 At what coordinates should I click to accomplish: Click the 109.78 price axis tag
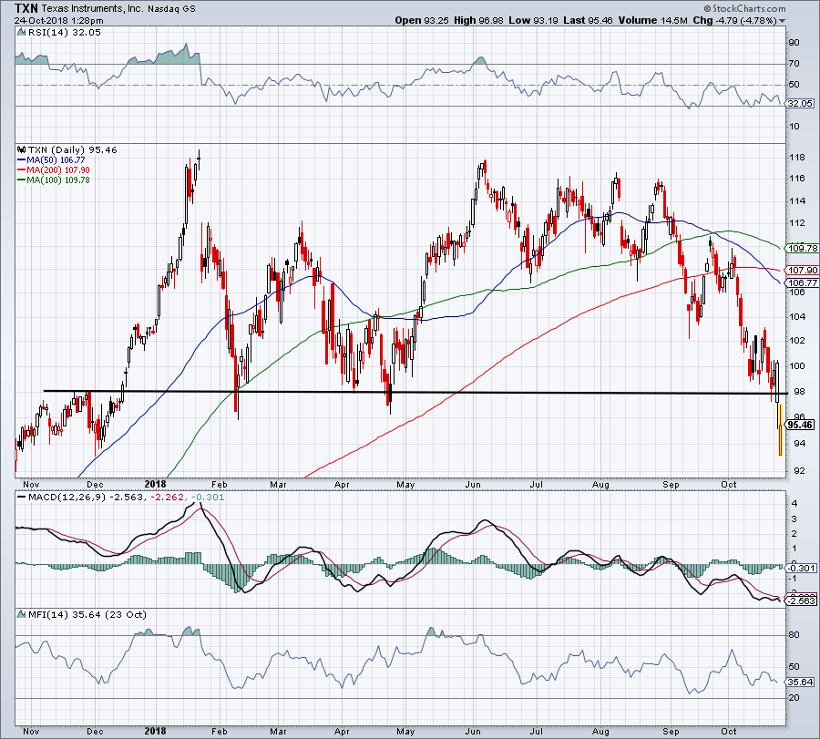coord(802,249)
